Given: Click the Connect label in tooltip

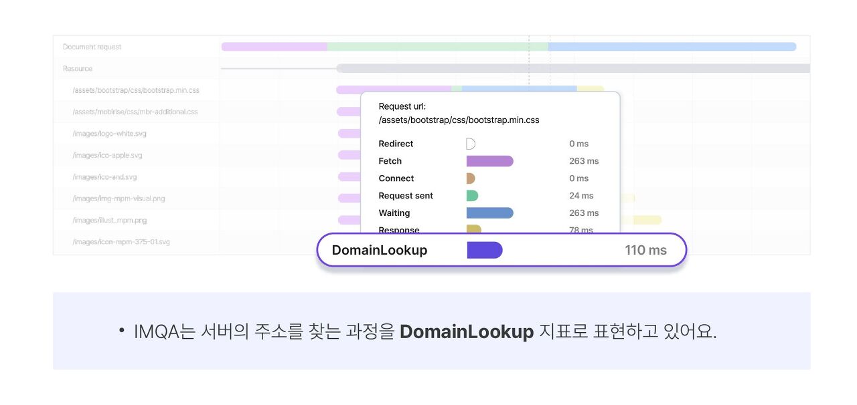Looking at the screenshot, I should click(x=396, y=178).
